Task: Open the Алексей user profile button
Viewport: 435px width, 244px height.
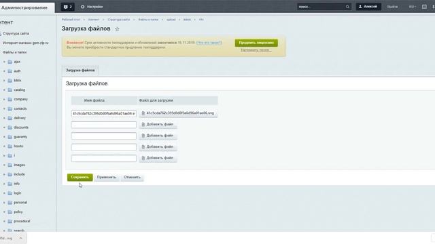Action: pyautogui.click(x=368, y=7)
